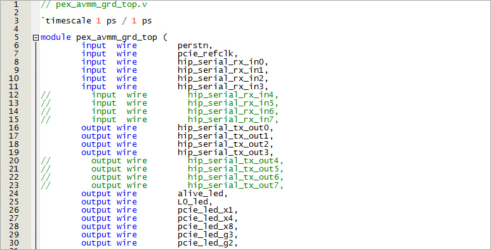491x250 pixels.
Task: Click the commented hip_serial_tx_out7 text
Action: [235, 185]
